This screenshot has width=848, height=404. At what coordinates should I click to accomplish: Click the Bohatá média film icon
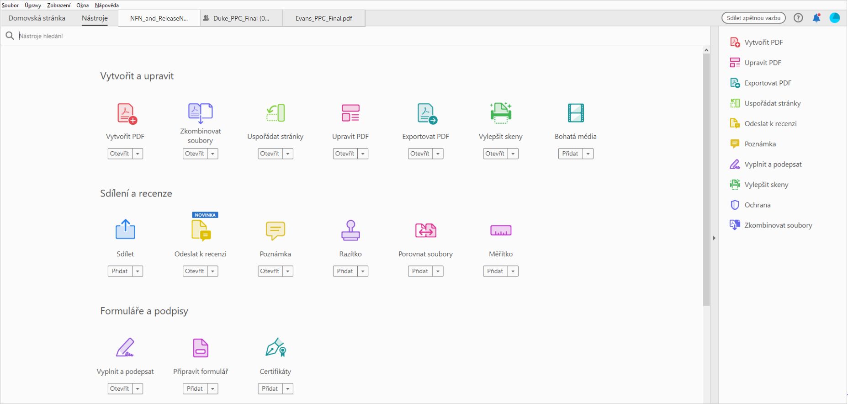(576, 113)
